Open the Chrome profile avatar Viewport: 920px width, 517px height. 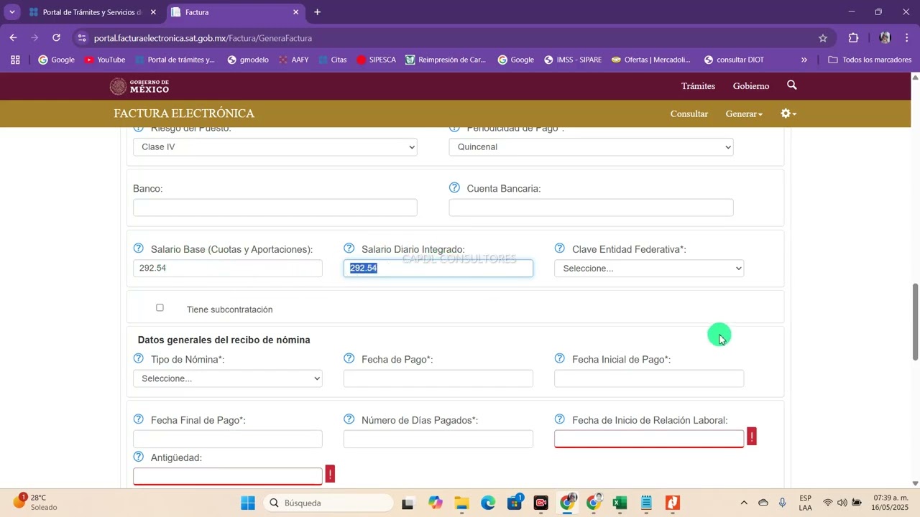(885, 38)
